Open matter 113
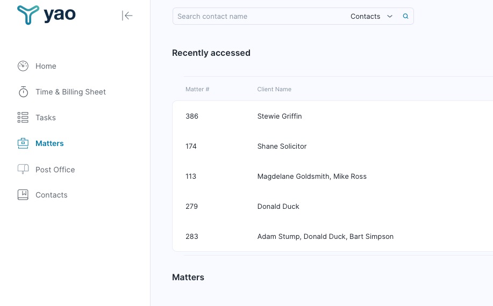Viewport: 493px width, 306px height. (x=191, y=177)
